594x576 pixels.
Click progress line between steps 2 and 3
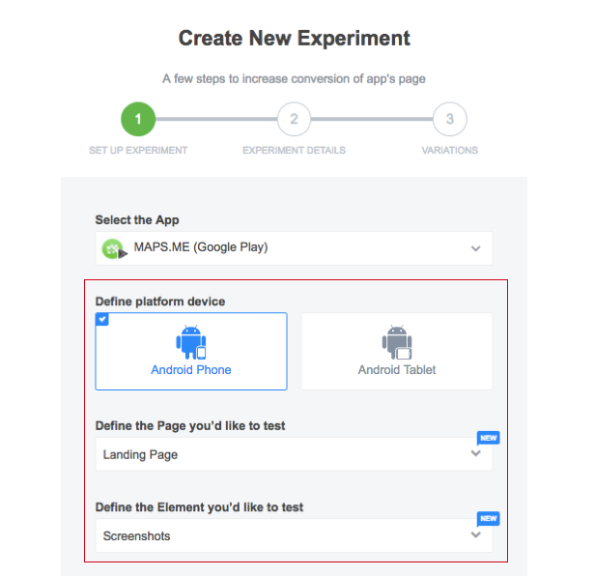pos(372,119)
